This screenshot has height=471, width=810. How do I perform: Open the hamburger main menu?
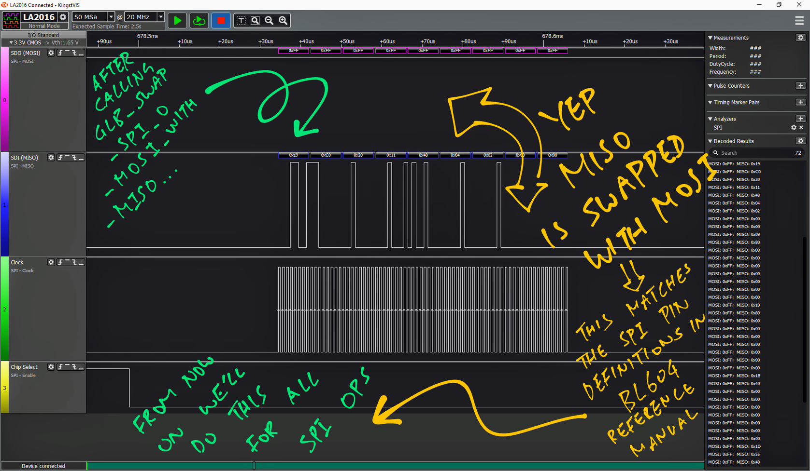[x=799, y=21]
